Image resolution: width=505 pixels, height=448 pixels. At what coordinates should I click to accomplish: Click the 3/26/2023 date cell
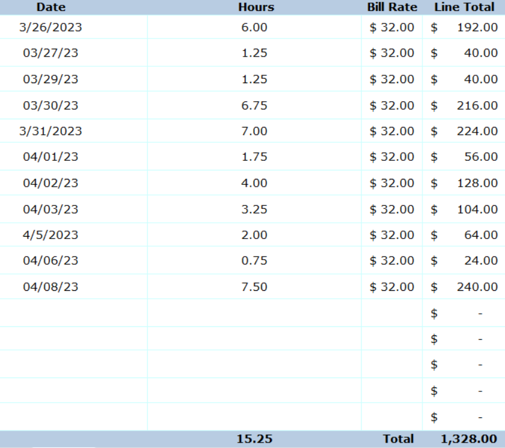point(51,27)
